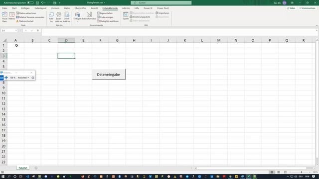Toggle Relative Verweise verwenden
319x179 pixels.
(30, 17)
